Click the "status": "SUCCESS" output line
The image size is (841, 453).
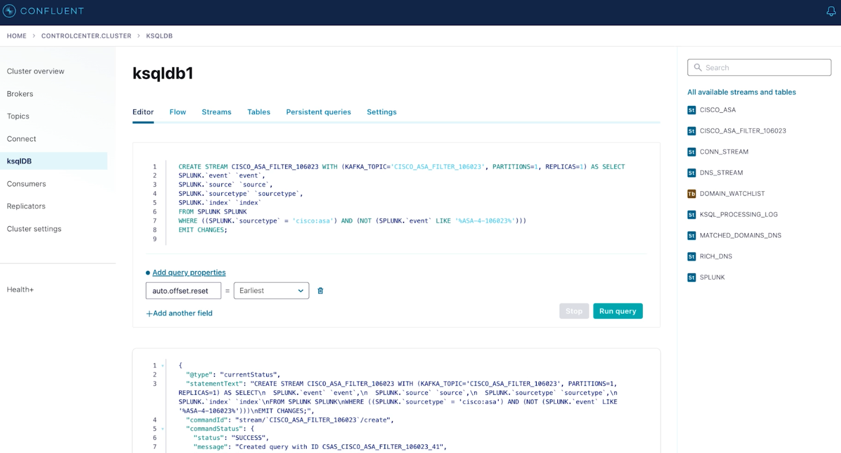pos(231,438)
